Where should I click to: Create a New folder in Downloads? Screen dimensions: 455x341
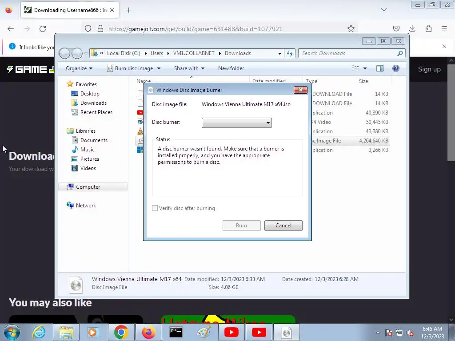(231, 68)
